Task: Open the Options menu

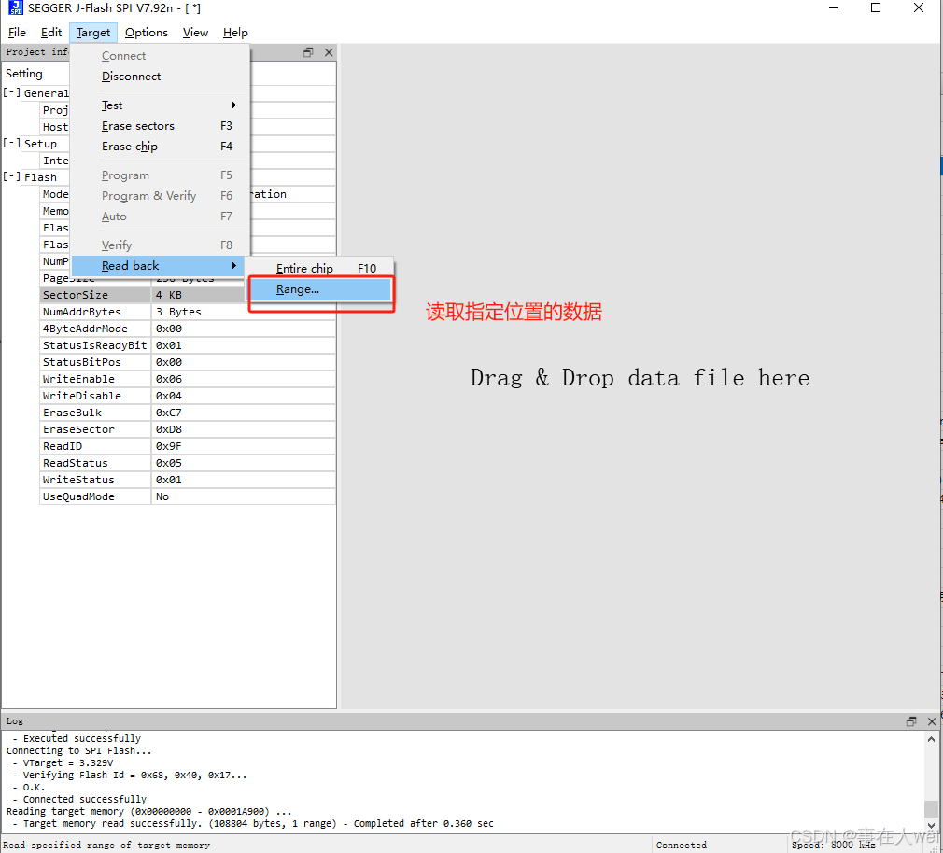Action: point(147,33)
